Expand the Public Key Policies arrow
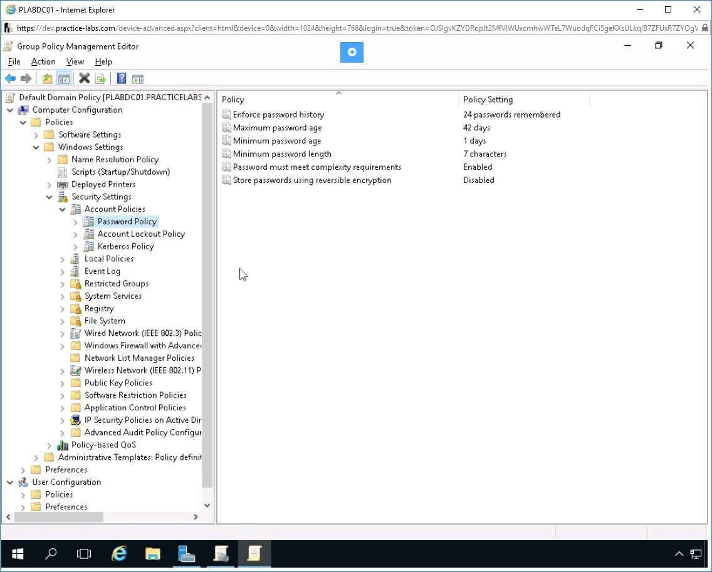Screen dimensions: 712x572 tap(62, 383)
